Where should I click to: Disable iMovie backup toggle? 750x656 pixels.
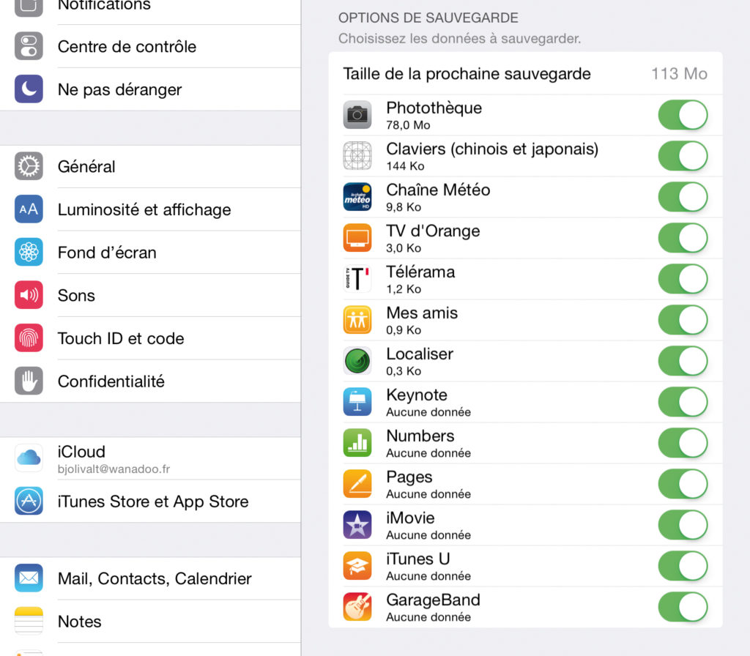(x=683, y=525)
